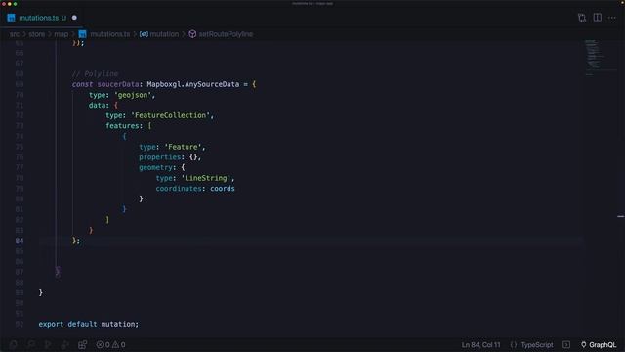Open source control changes icon in editor toolbar
The width and height of the screenshot is (625, 352).
[582, 18]
